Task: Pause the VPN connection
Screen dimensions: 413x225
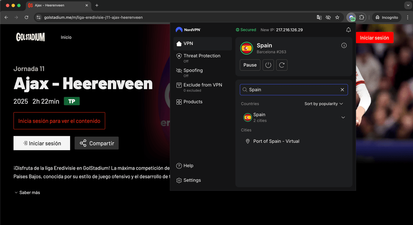Action: 250,65
